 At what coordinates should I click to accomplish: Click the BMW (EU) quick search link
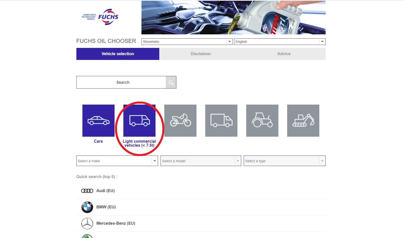point(106,207)
